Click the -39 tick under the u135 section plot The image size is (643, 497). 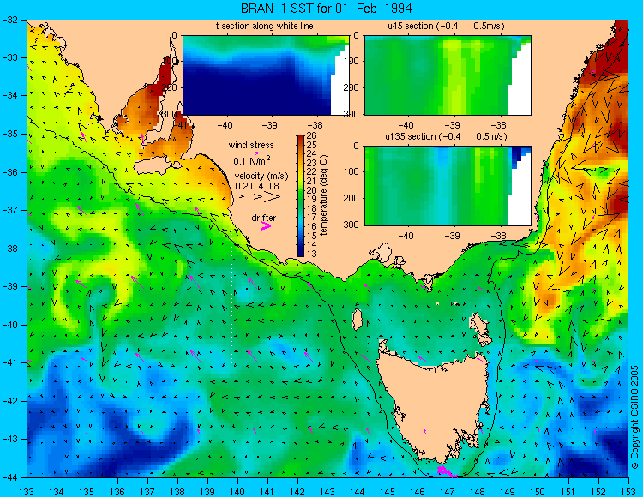[x=452, y=236]
